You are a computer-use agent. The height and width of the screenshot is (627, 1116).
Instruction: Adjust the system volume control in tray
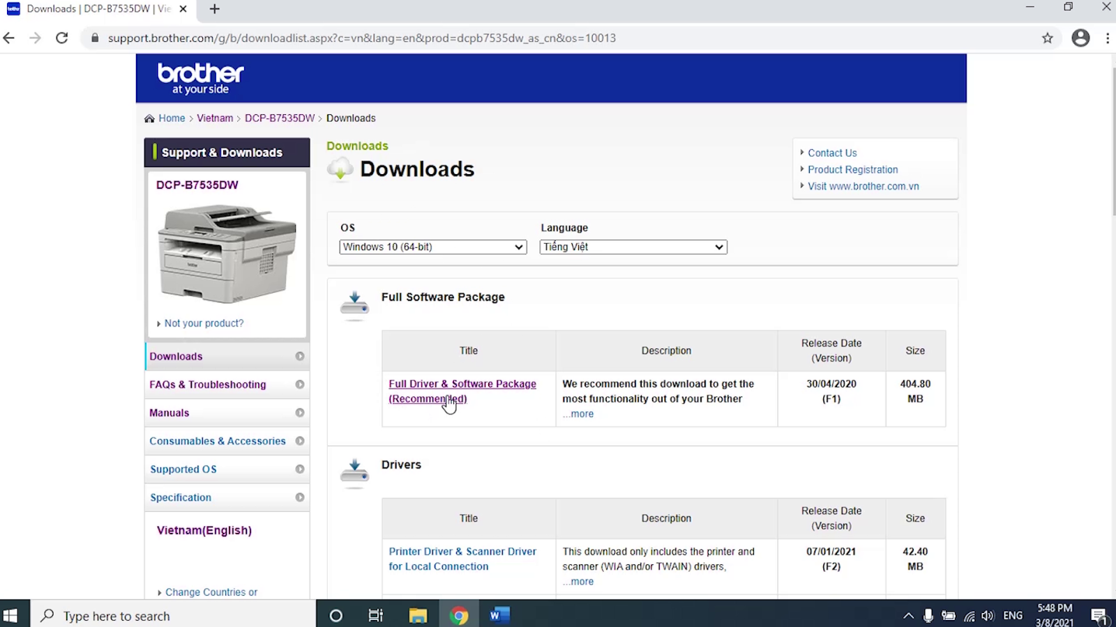(988, 615)
